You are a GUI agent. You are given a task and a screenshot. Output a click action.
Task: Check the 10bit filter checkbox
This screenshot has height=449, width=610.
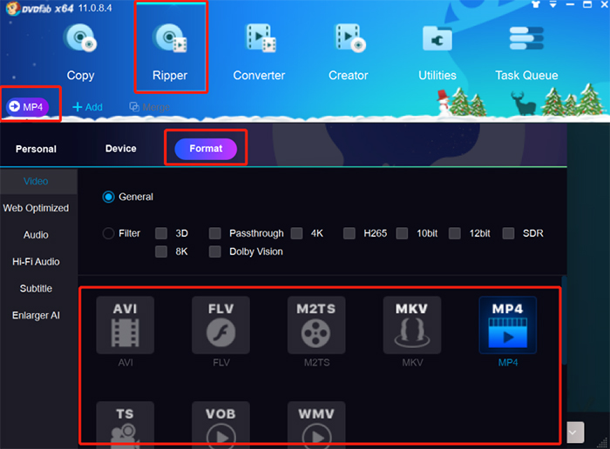(x=402, y=233)
